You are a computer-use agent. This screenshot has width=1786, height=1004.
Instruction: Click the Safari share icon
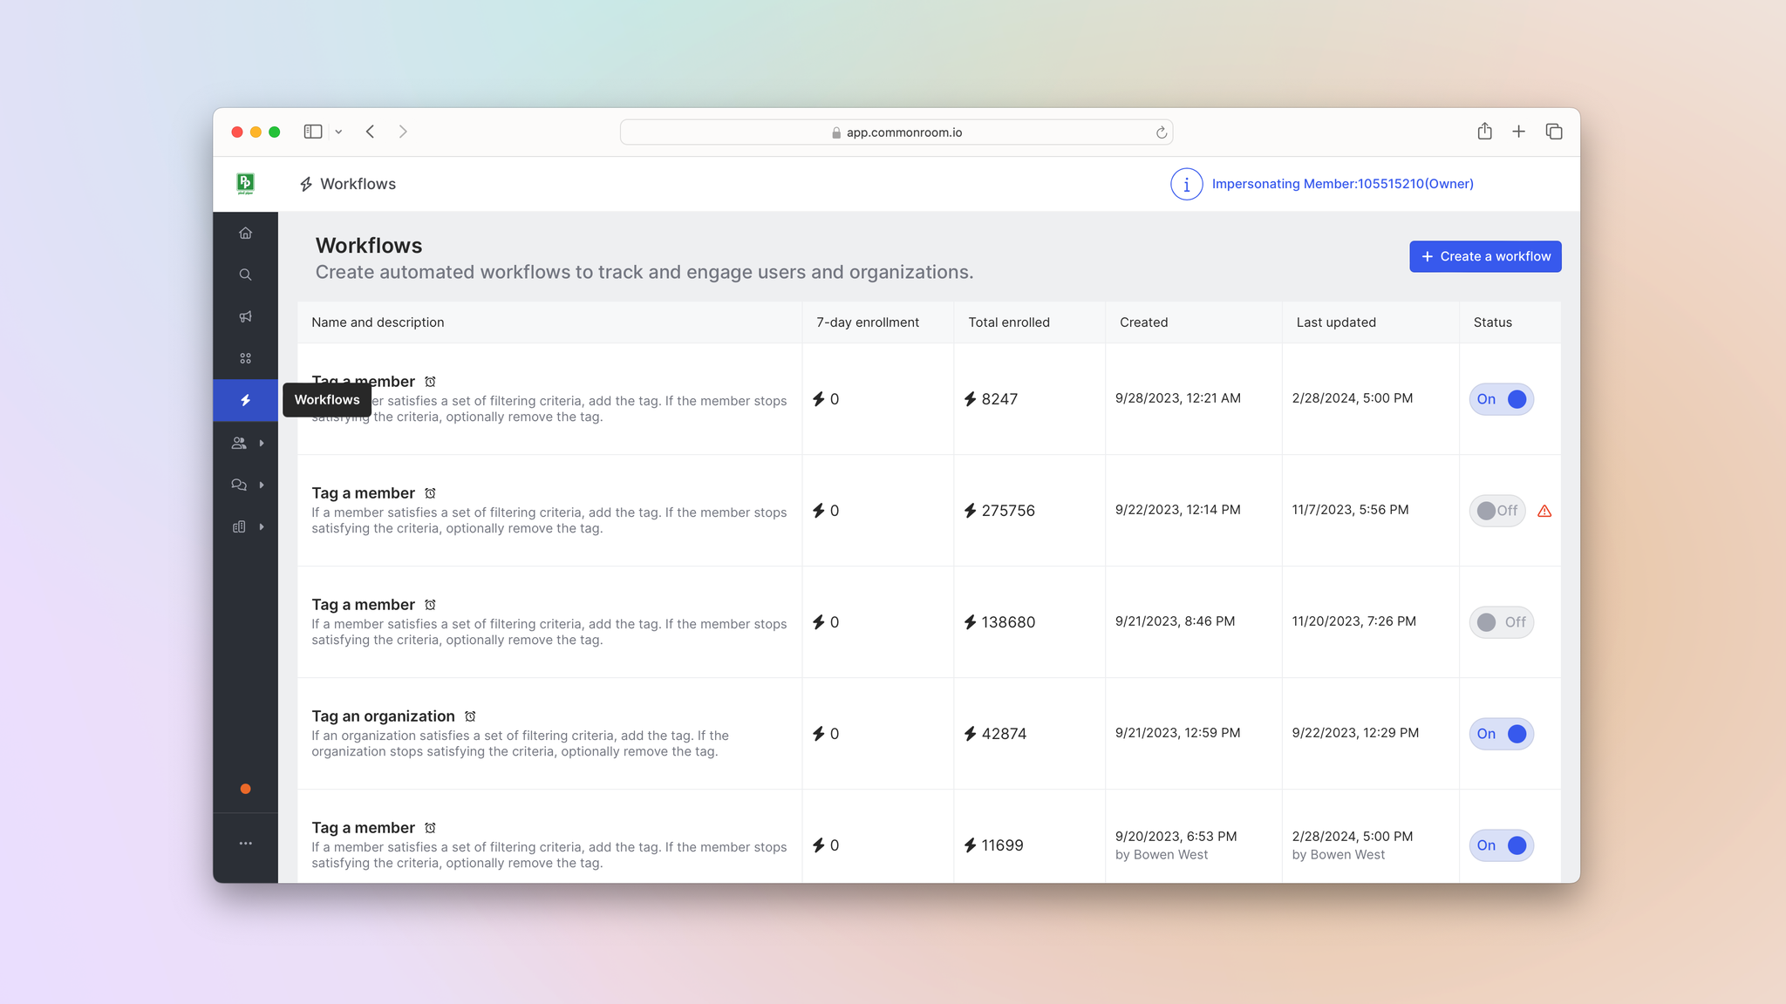tap(1484, 132)
